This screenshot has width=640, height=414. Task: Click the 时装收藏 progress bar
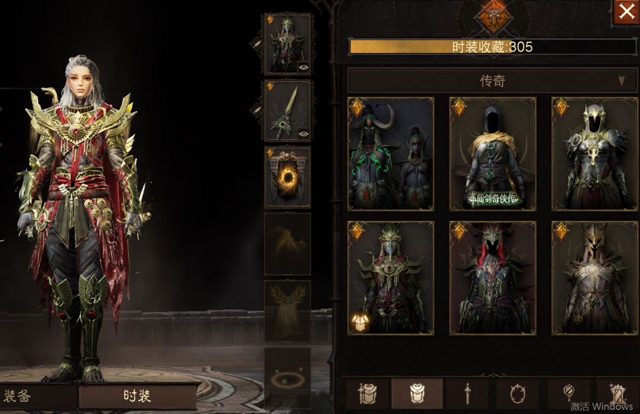(492, 47)
